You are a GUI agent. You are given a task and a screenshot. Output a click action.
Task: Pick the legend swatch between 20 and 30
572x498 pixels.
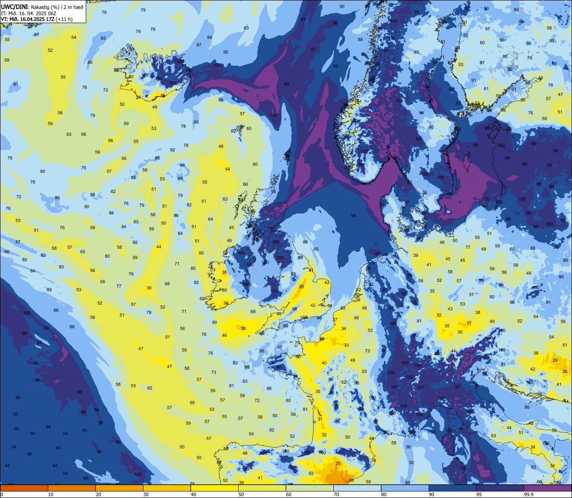tap(119, 488)
